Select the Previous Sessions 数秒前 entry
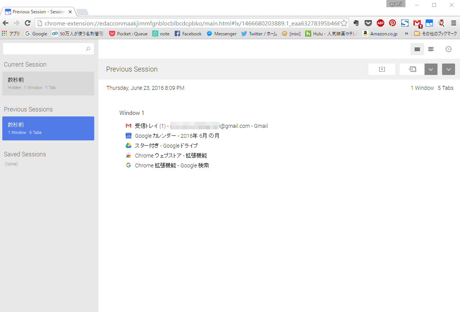460x312 pixels. 48,128
